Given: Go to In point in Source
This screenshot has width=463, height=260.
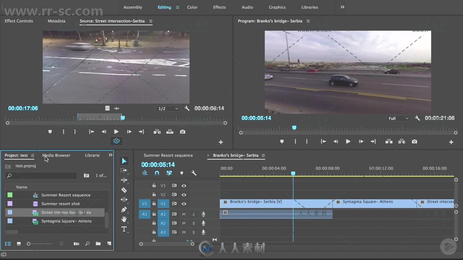Looking at the screenshot, I should coord(92,132).
